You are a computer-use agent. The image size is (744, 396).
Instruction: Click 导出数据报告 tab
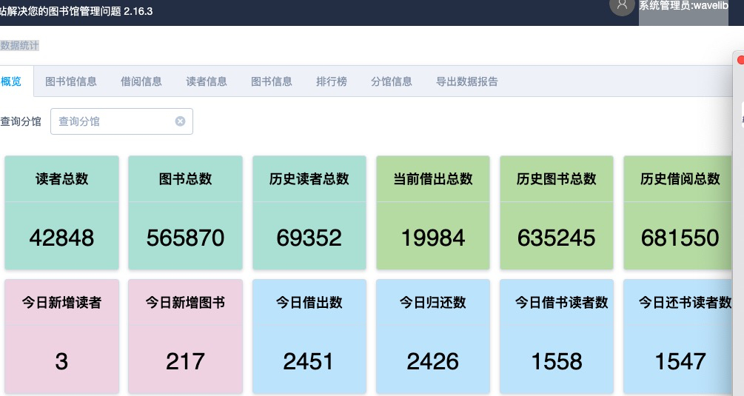click(x=467, y=81)
